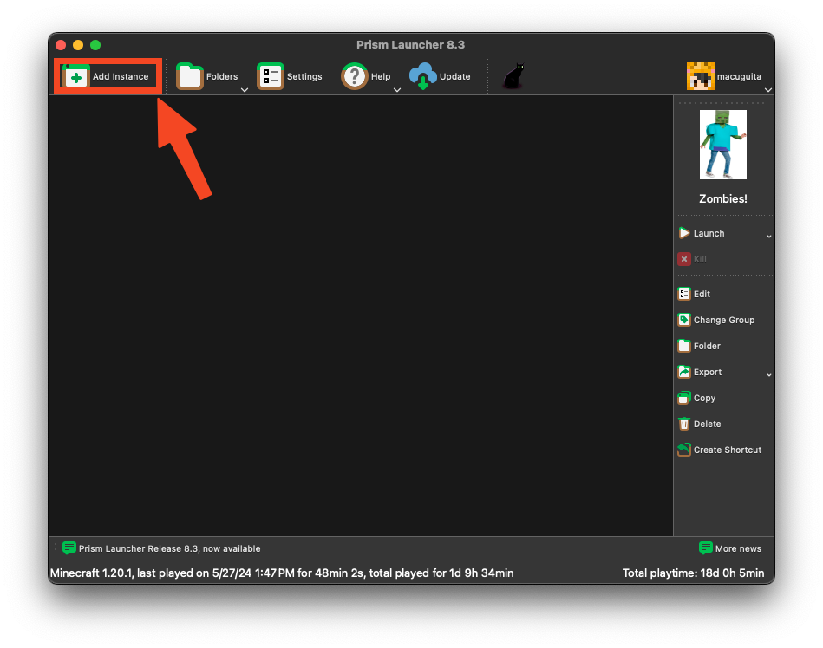Launch the Zombies! instance
The height and width of the screenshot is (648, 823).
[x=708, y=233]
